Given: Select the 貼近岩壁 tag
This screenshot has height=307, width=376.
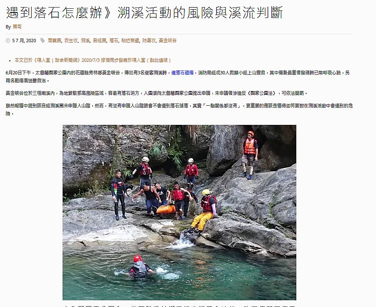Looking at the screenshot, I should point(130,41).
